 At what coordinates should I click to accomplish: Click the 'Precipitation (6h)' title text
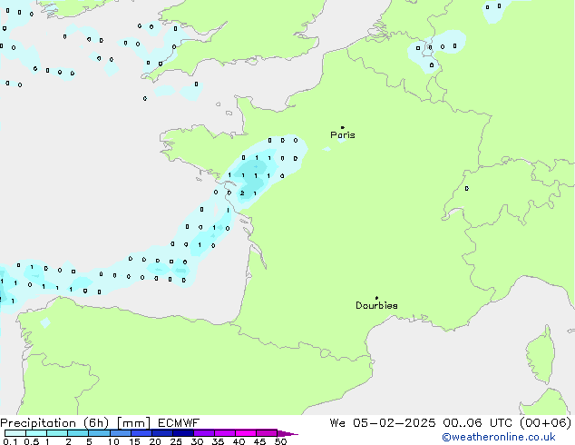pyautogui.click(x=54, y=423)
